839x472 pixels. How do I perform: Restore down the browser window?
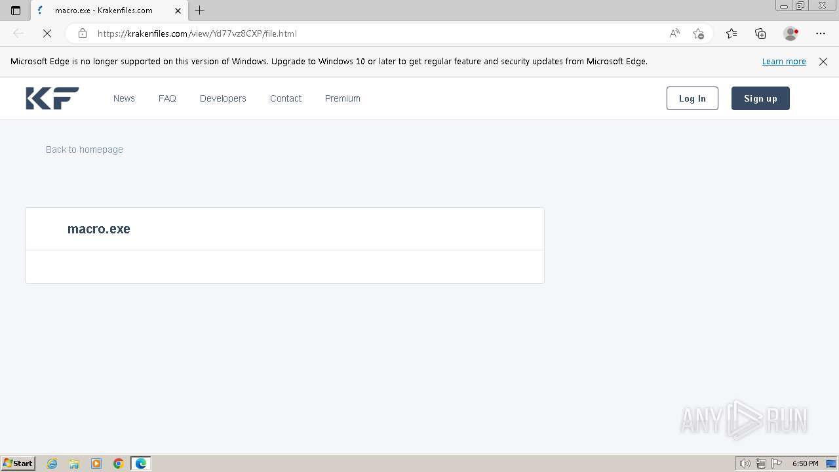pos(800,5)
